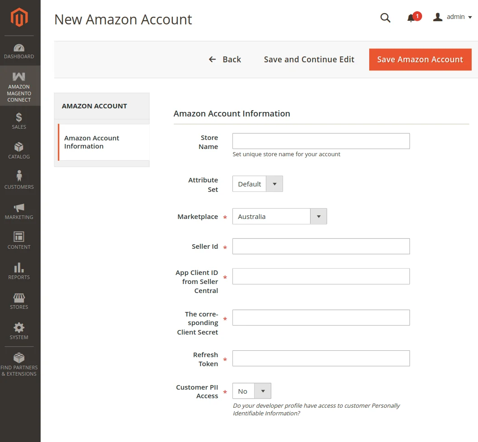Viewport: 478px width, 442px height.
Task: Open the Dashboard sidebar icon
Action: [19, 51]
